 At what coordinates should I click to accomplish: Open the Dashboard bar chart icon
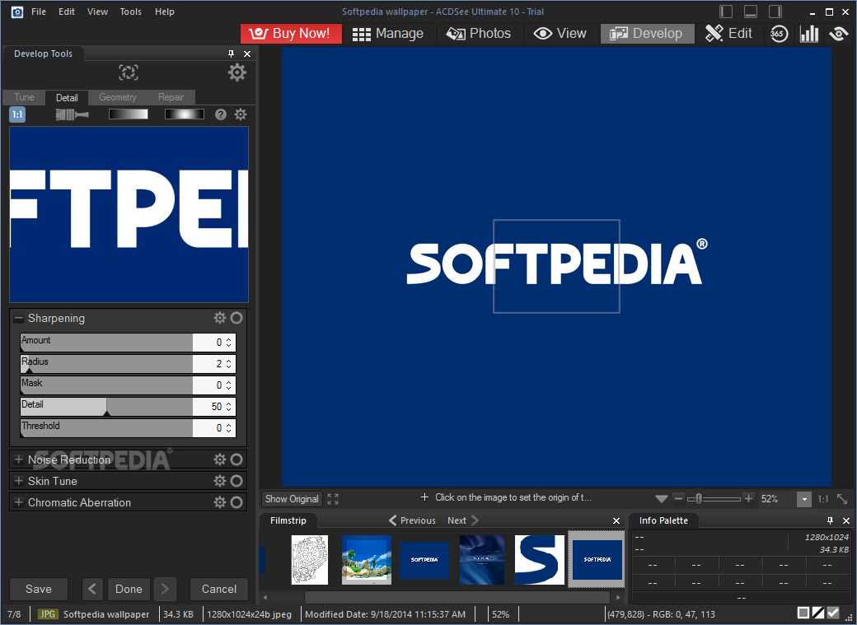tap(809, 33)
